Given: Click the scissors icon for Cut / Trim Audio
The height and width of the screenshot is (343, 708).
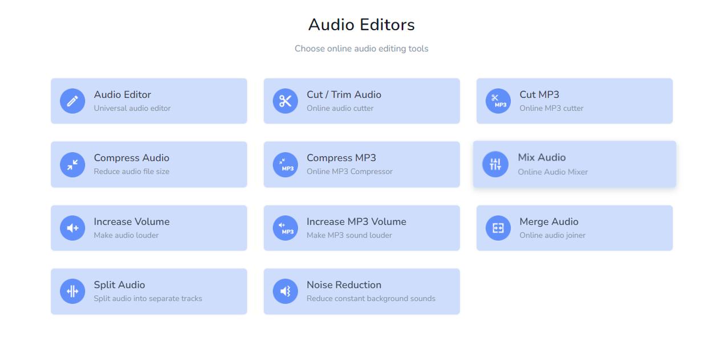Looking at the screenshot, I should click(x=285, y=101).
